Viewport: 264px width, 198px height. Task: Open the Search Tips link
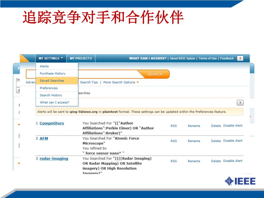[89, 82]
